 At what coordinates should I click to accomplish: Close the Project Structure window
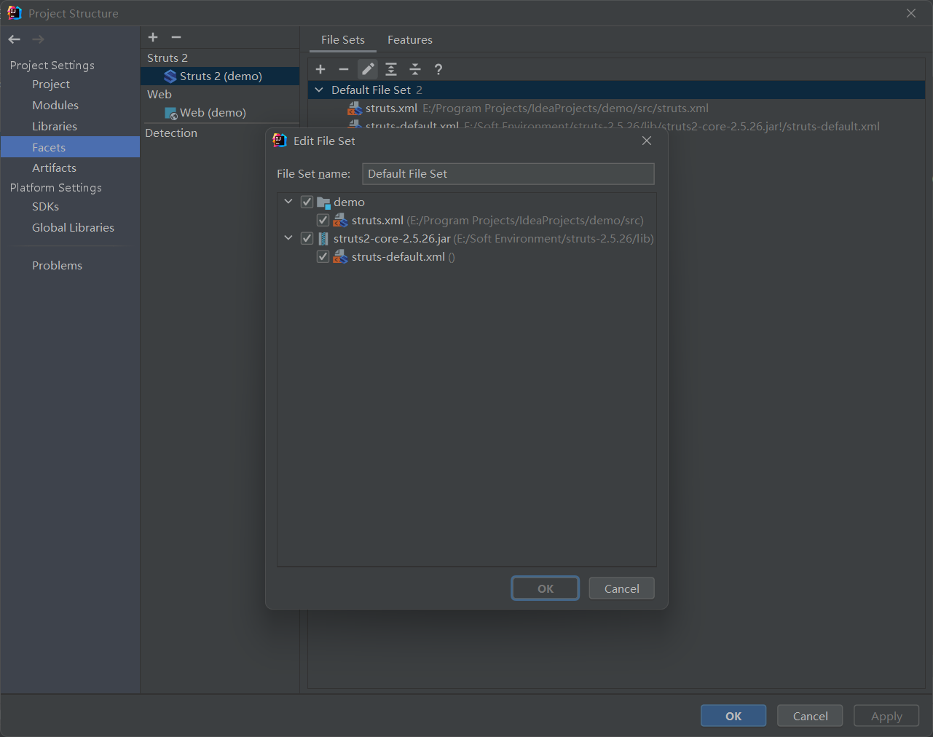pyautogui.click(x=911, y=13)
